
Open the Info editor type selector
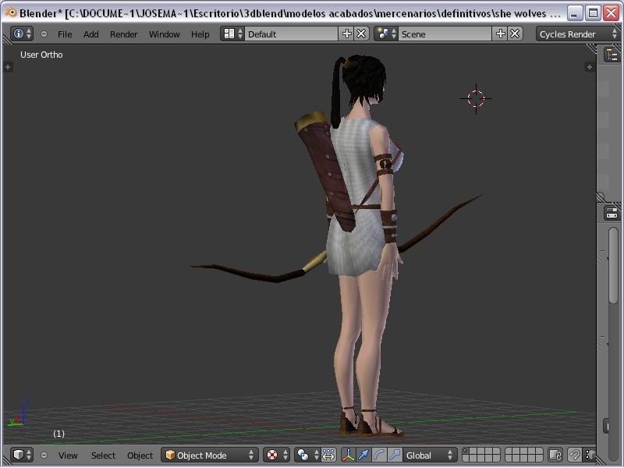coord(22,34)
